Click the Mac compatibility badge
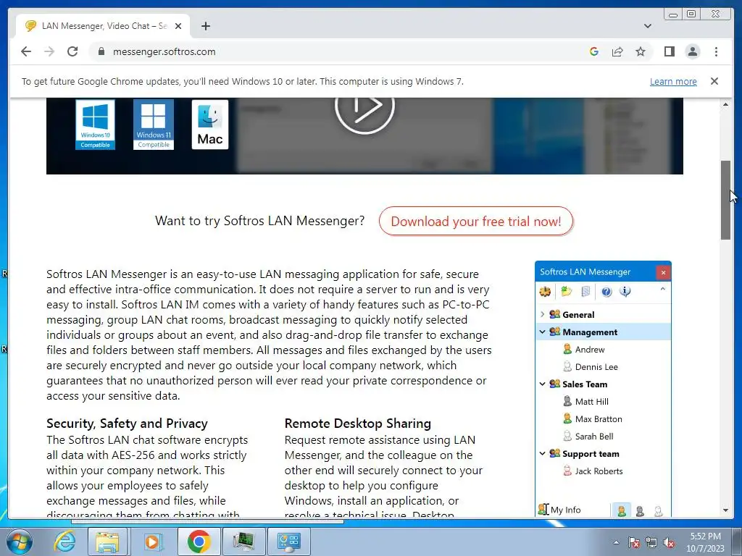This screenshot has height=556, width=742. tap(210, 125)
